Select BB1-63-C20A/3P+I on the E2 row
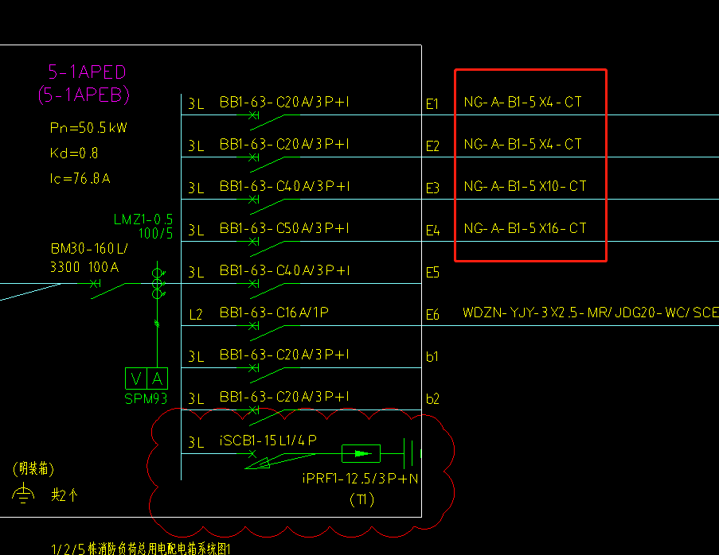 click(x=284, y=144)
